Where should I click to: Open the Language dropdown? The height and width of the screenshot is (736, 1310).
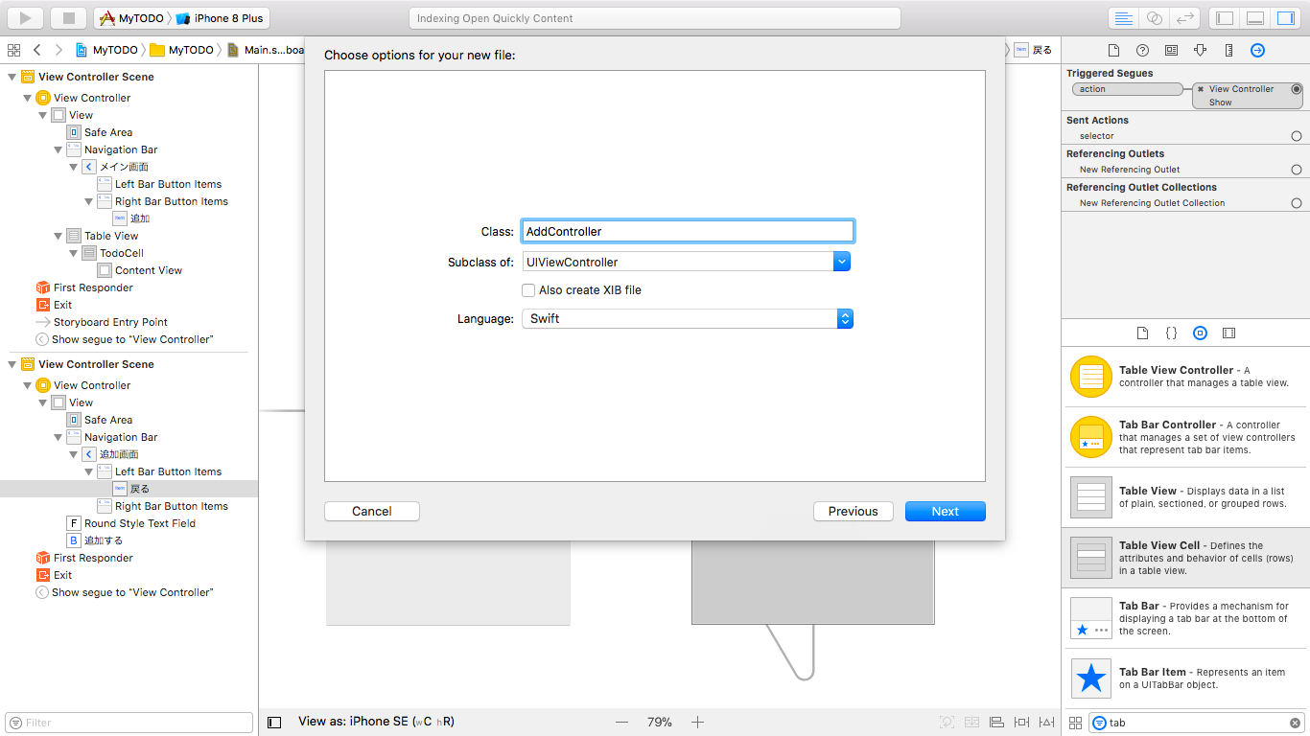pos(842,318)
